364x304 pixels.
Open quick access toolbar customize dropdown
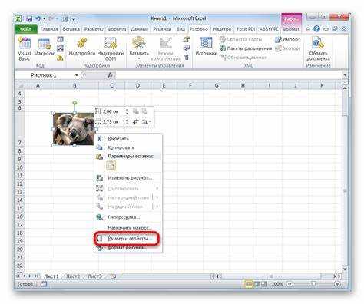(x=74, y=19)
